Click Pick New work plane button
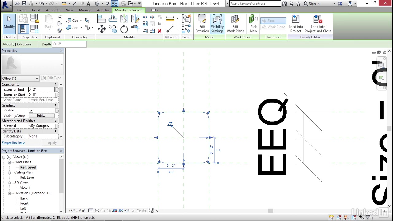 click(253, 24)
